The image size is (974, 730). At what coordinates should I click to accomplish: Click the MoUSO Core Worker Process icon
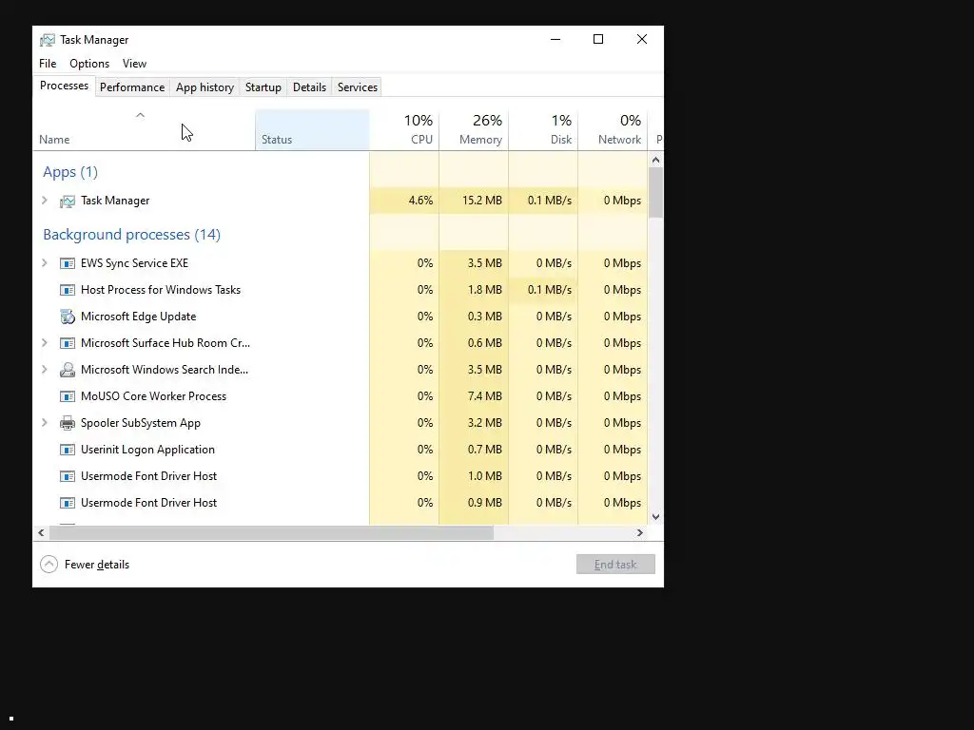point(68,396)
